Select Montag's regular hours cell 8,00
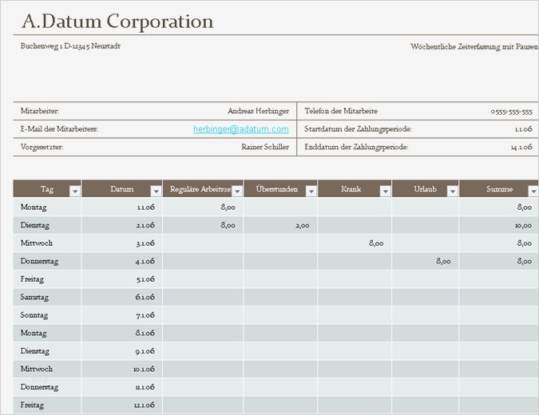This screenshot has width=539, height=415. tap(228, 207)
